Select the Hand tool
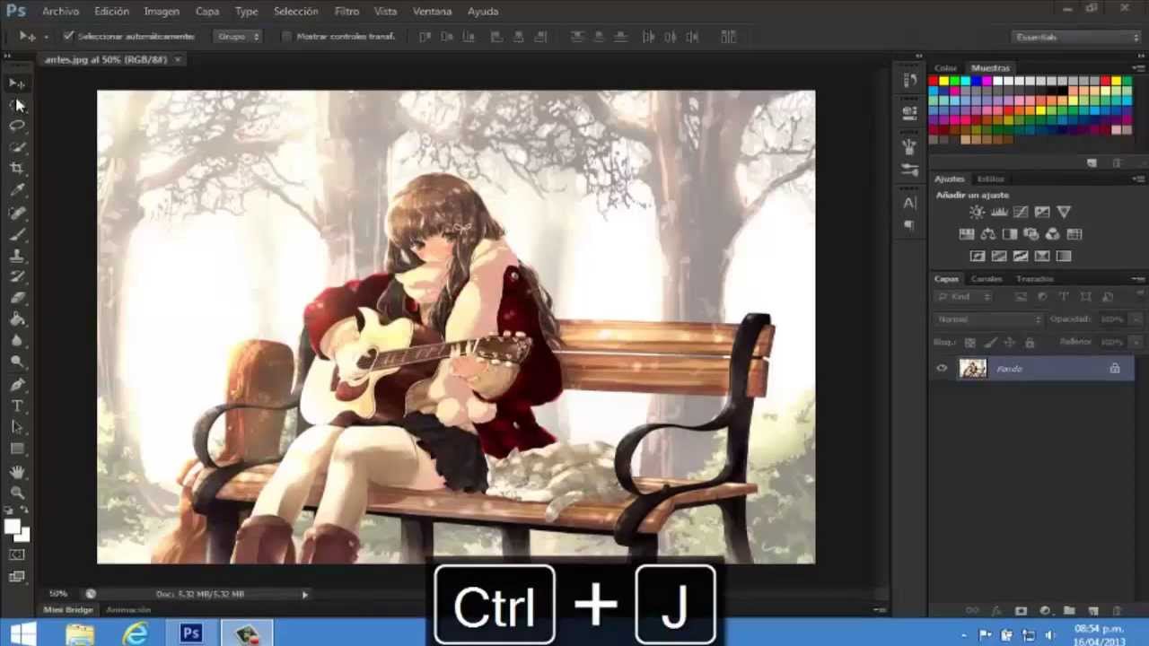Image resolution: width=1149 pixels, height=646 pixels. pyautogui.click(x=17, y=471)
